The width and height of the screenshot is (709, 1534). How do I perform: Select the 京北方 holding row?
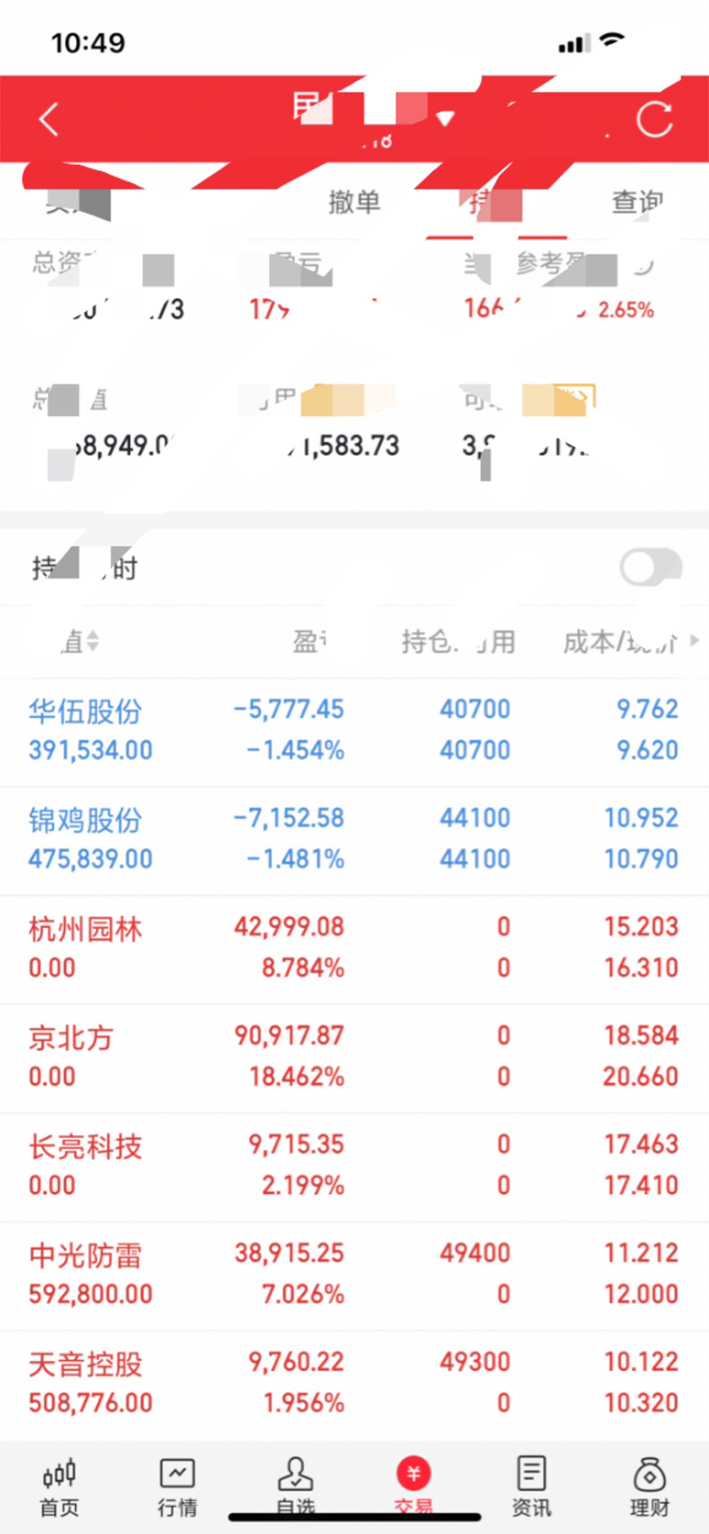(354, 1058)
